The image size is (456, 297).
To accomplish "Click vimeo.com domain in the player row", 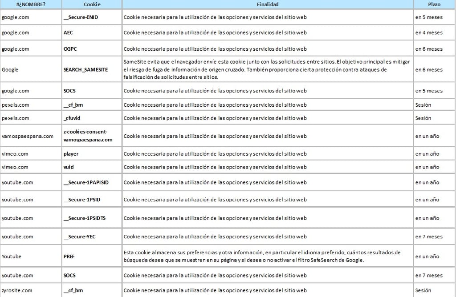I will click(x=15, y=153).
